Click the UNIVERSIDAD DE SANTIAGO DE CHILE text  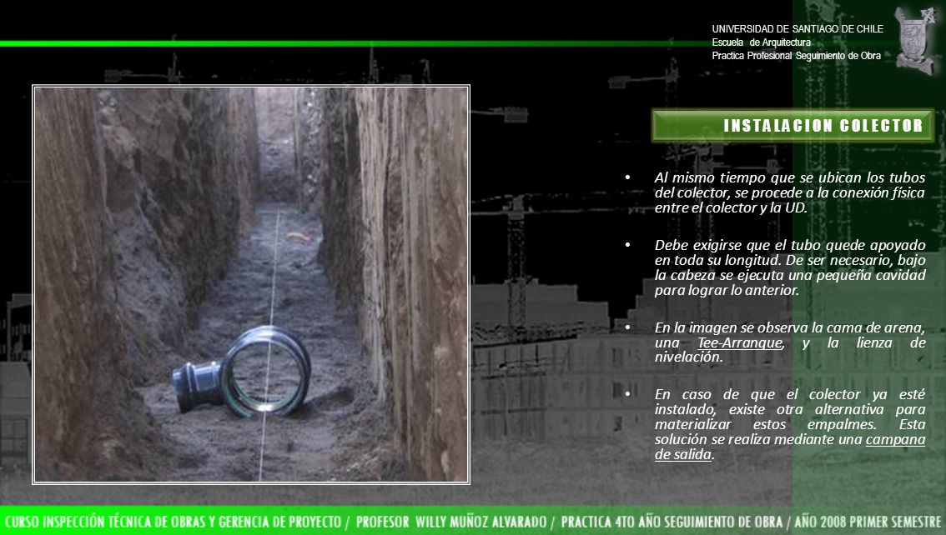coord(797,29)
